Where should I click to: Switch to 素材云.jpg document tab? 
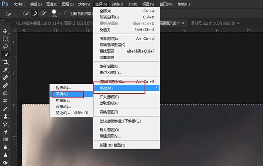click(213, 23)
